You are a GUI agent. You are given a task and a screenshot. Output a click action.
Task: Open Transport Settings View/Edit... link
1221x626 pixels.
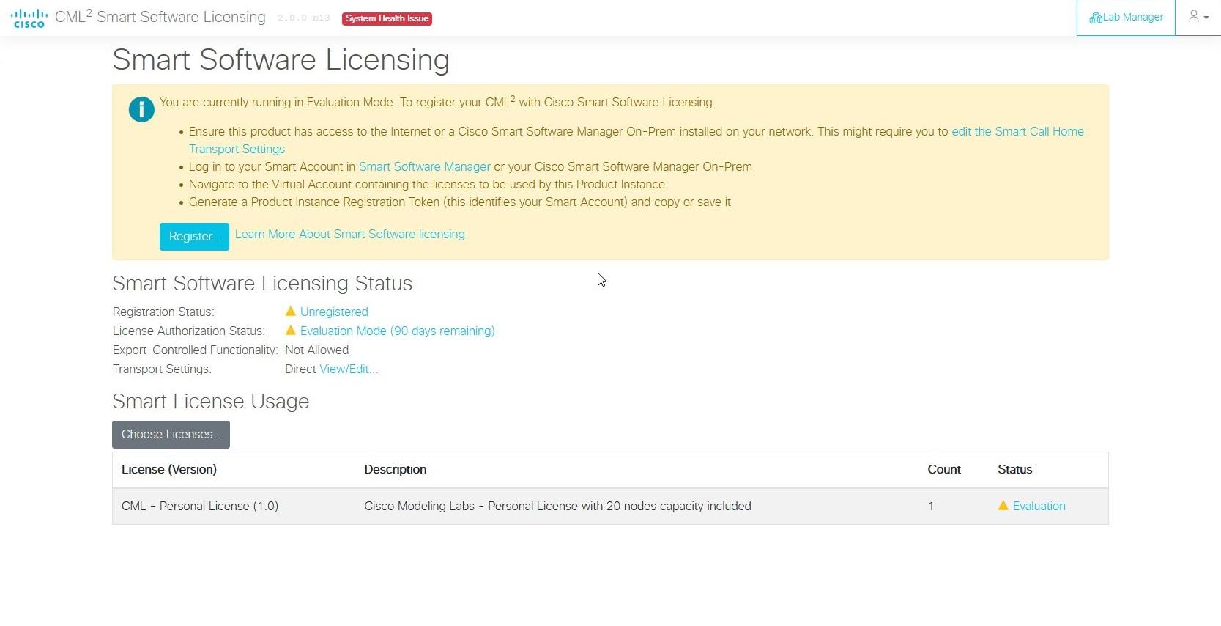point(349,369)
